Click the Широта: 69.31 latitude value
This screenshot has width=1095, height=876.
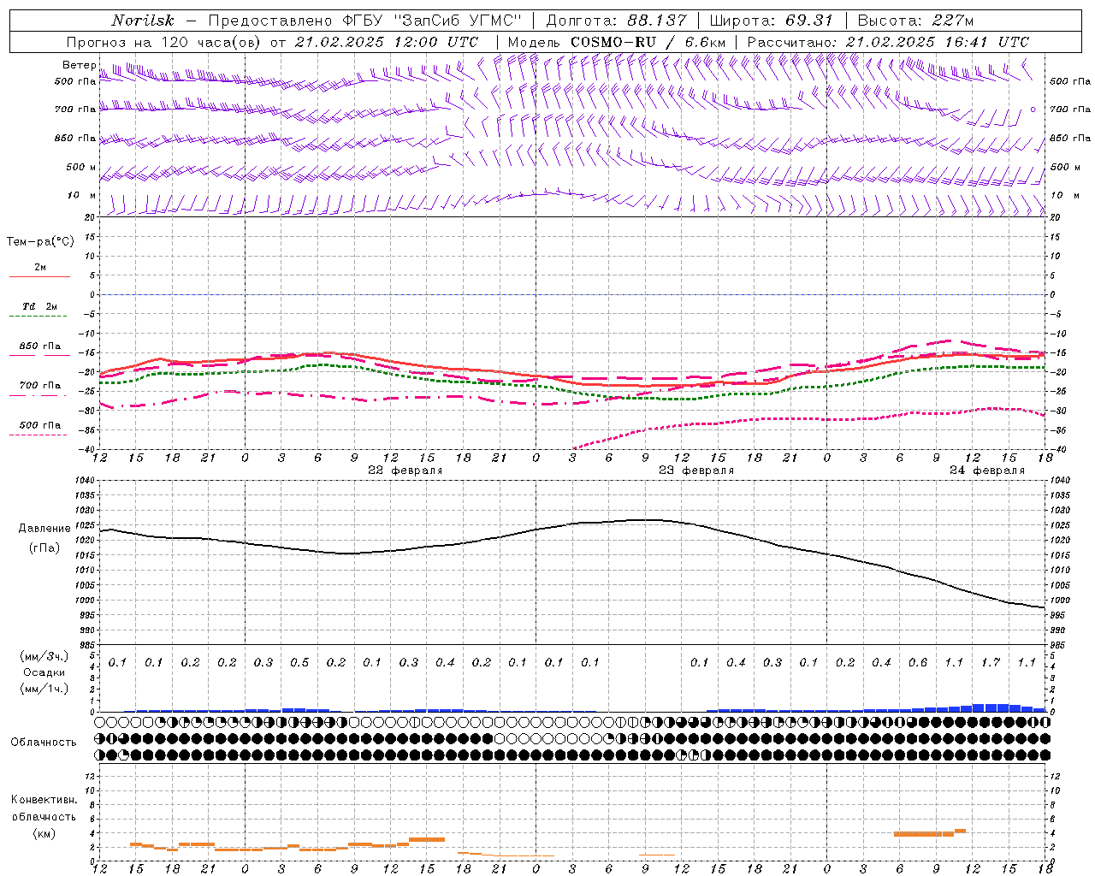(x=772, y=21)
